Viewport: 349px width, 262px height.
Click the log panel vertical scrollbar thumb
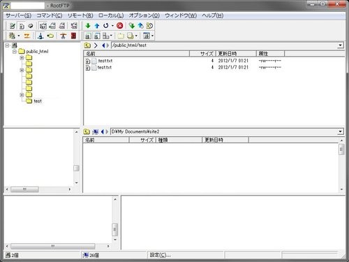tap(114, 229)
